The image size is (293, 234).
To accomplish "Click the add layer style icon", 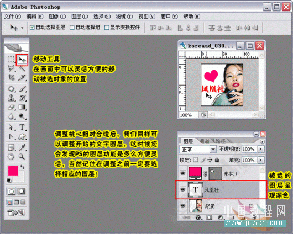I will coord(198,217).
